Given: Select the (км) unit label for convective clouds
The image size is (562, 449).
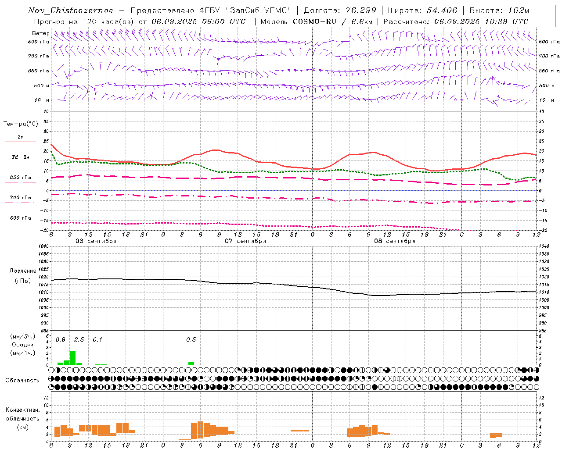Looking at the screenshot, I should tap(23, 427).
